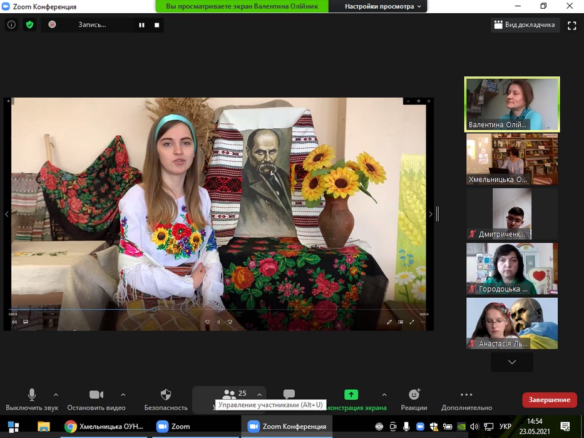Switch the Вид докладчика view mode
Image resolution: width=584 pixels, height=438 pixels.
525,25
